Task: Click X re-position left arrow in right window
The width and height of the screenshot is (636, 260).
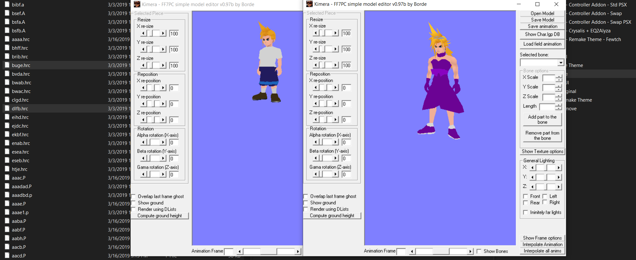Action: click(316, 88)
